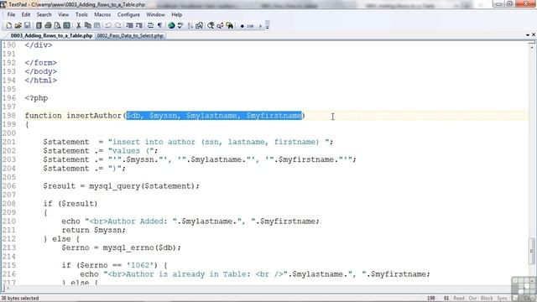Viewport: 537px width, 302px height.
Task: Toggle word wrap toolbar icon
Action: (150, 26)
